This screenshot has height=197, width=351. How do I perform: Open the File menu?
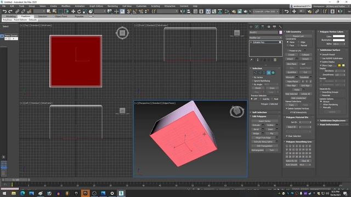4,6
